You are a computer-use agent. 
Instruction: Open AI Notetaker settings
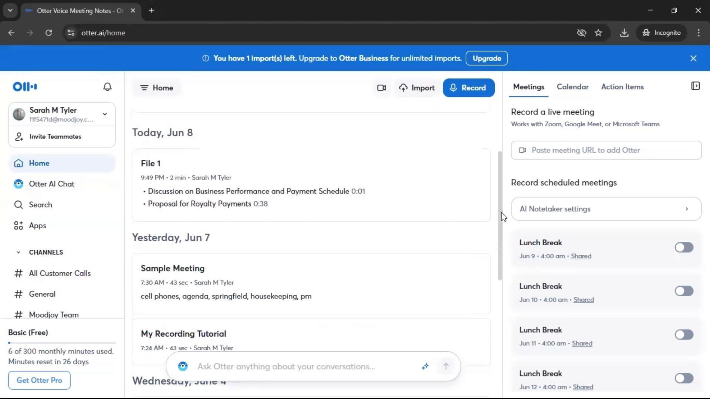pos(606,209)
